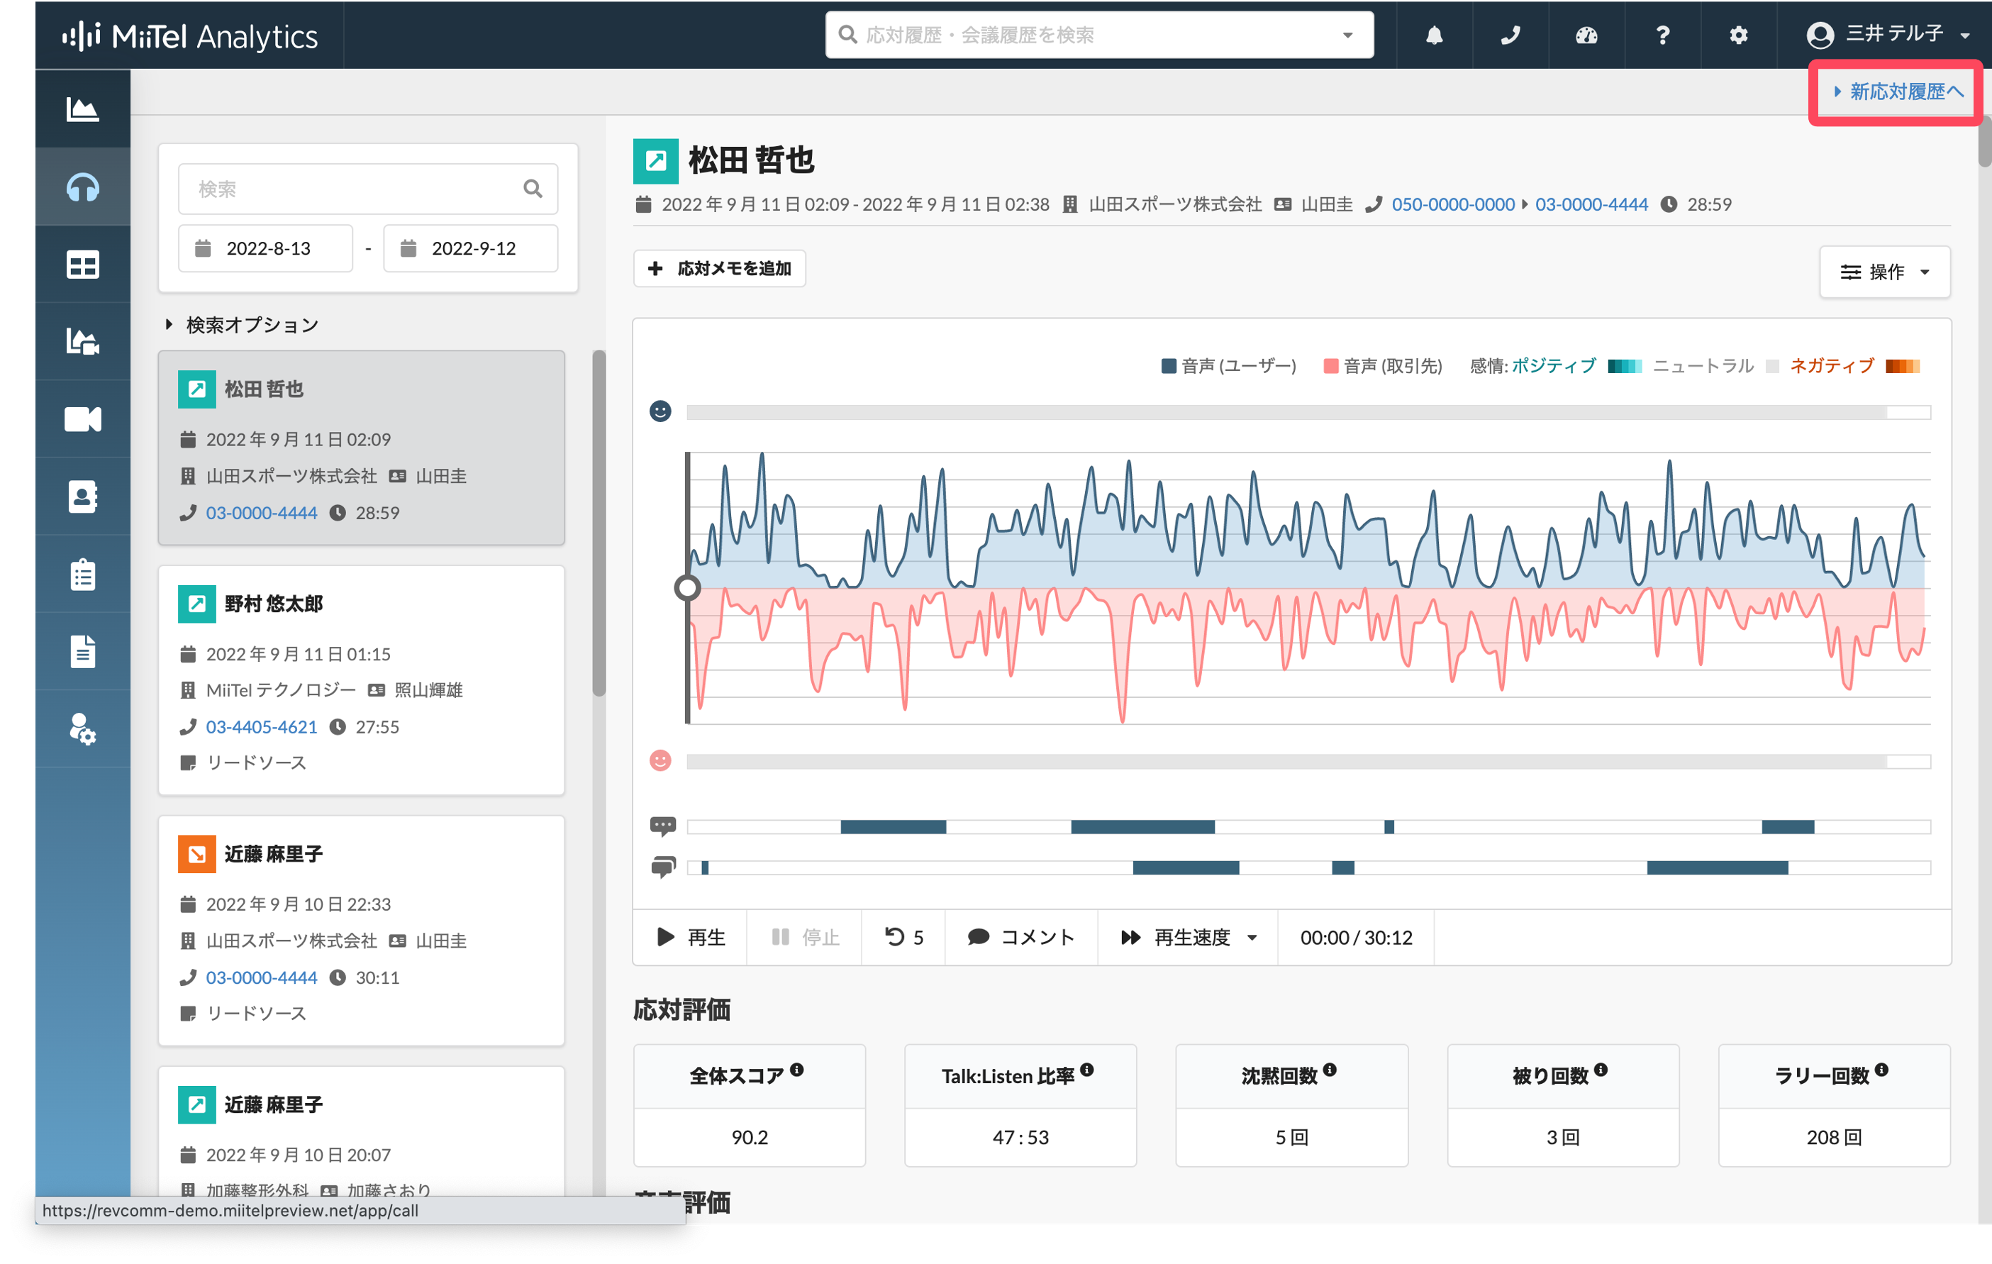Show info for ラリー回数
This screenshot has width=1992, height=1264.
1882,1070
